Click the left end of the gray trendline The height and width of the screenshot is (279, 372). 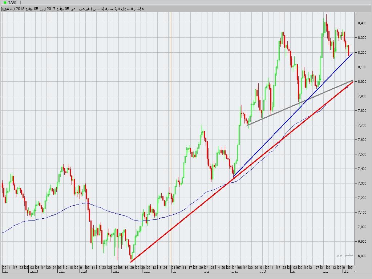click(x=247, y=125)
